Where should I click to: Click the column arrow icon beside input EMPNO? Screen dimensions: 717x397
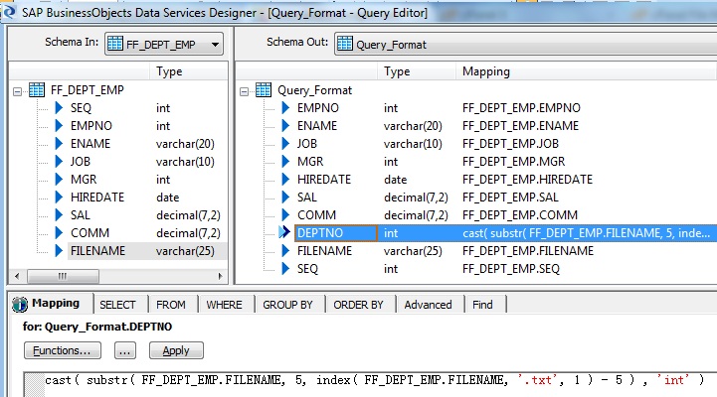[59, 125]
